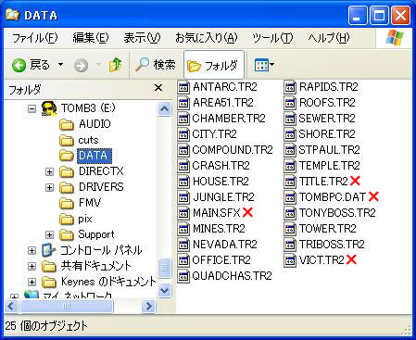Select the TRIBOSS.TR2 file name
The image size is (416, 340).
332,245
